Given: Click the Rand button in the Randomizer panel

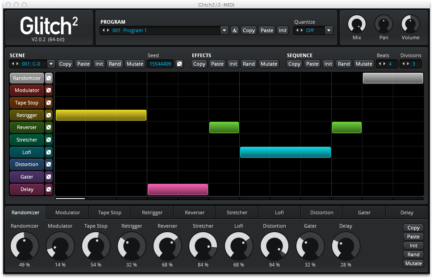Looking at the screenshot, I should (413, 254).
